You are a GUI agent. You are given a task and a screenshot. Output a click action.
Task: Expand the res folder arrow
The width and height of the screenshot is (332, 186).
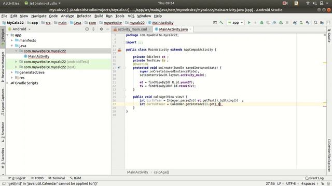[x=12, y=78]
